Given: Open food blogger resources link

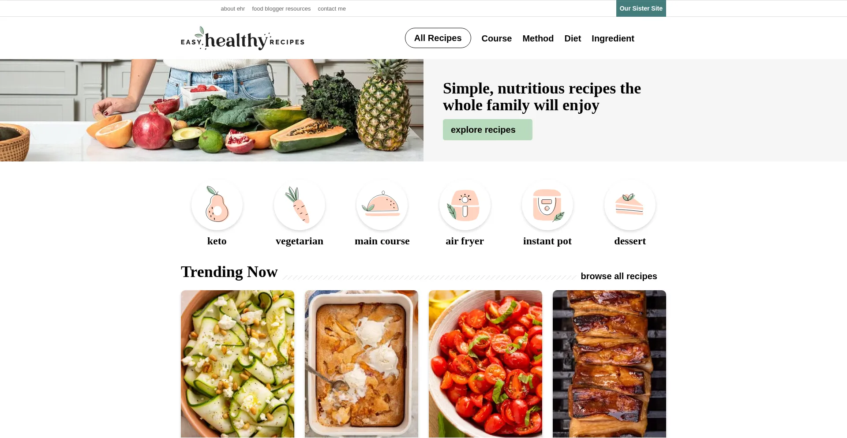Looking at the screenshot, I should [281, 8].
